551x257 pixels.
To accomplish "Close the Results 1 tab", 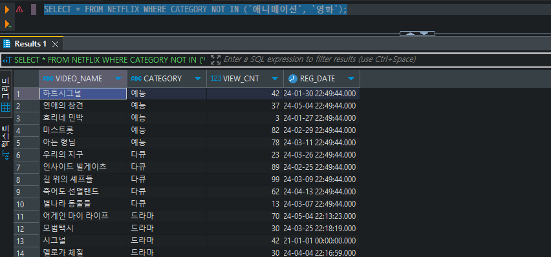I will 55,44.
